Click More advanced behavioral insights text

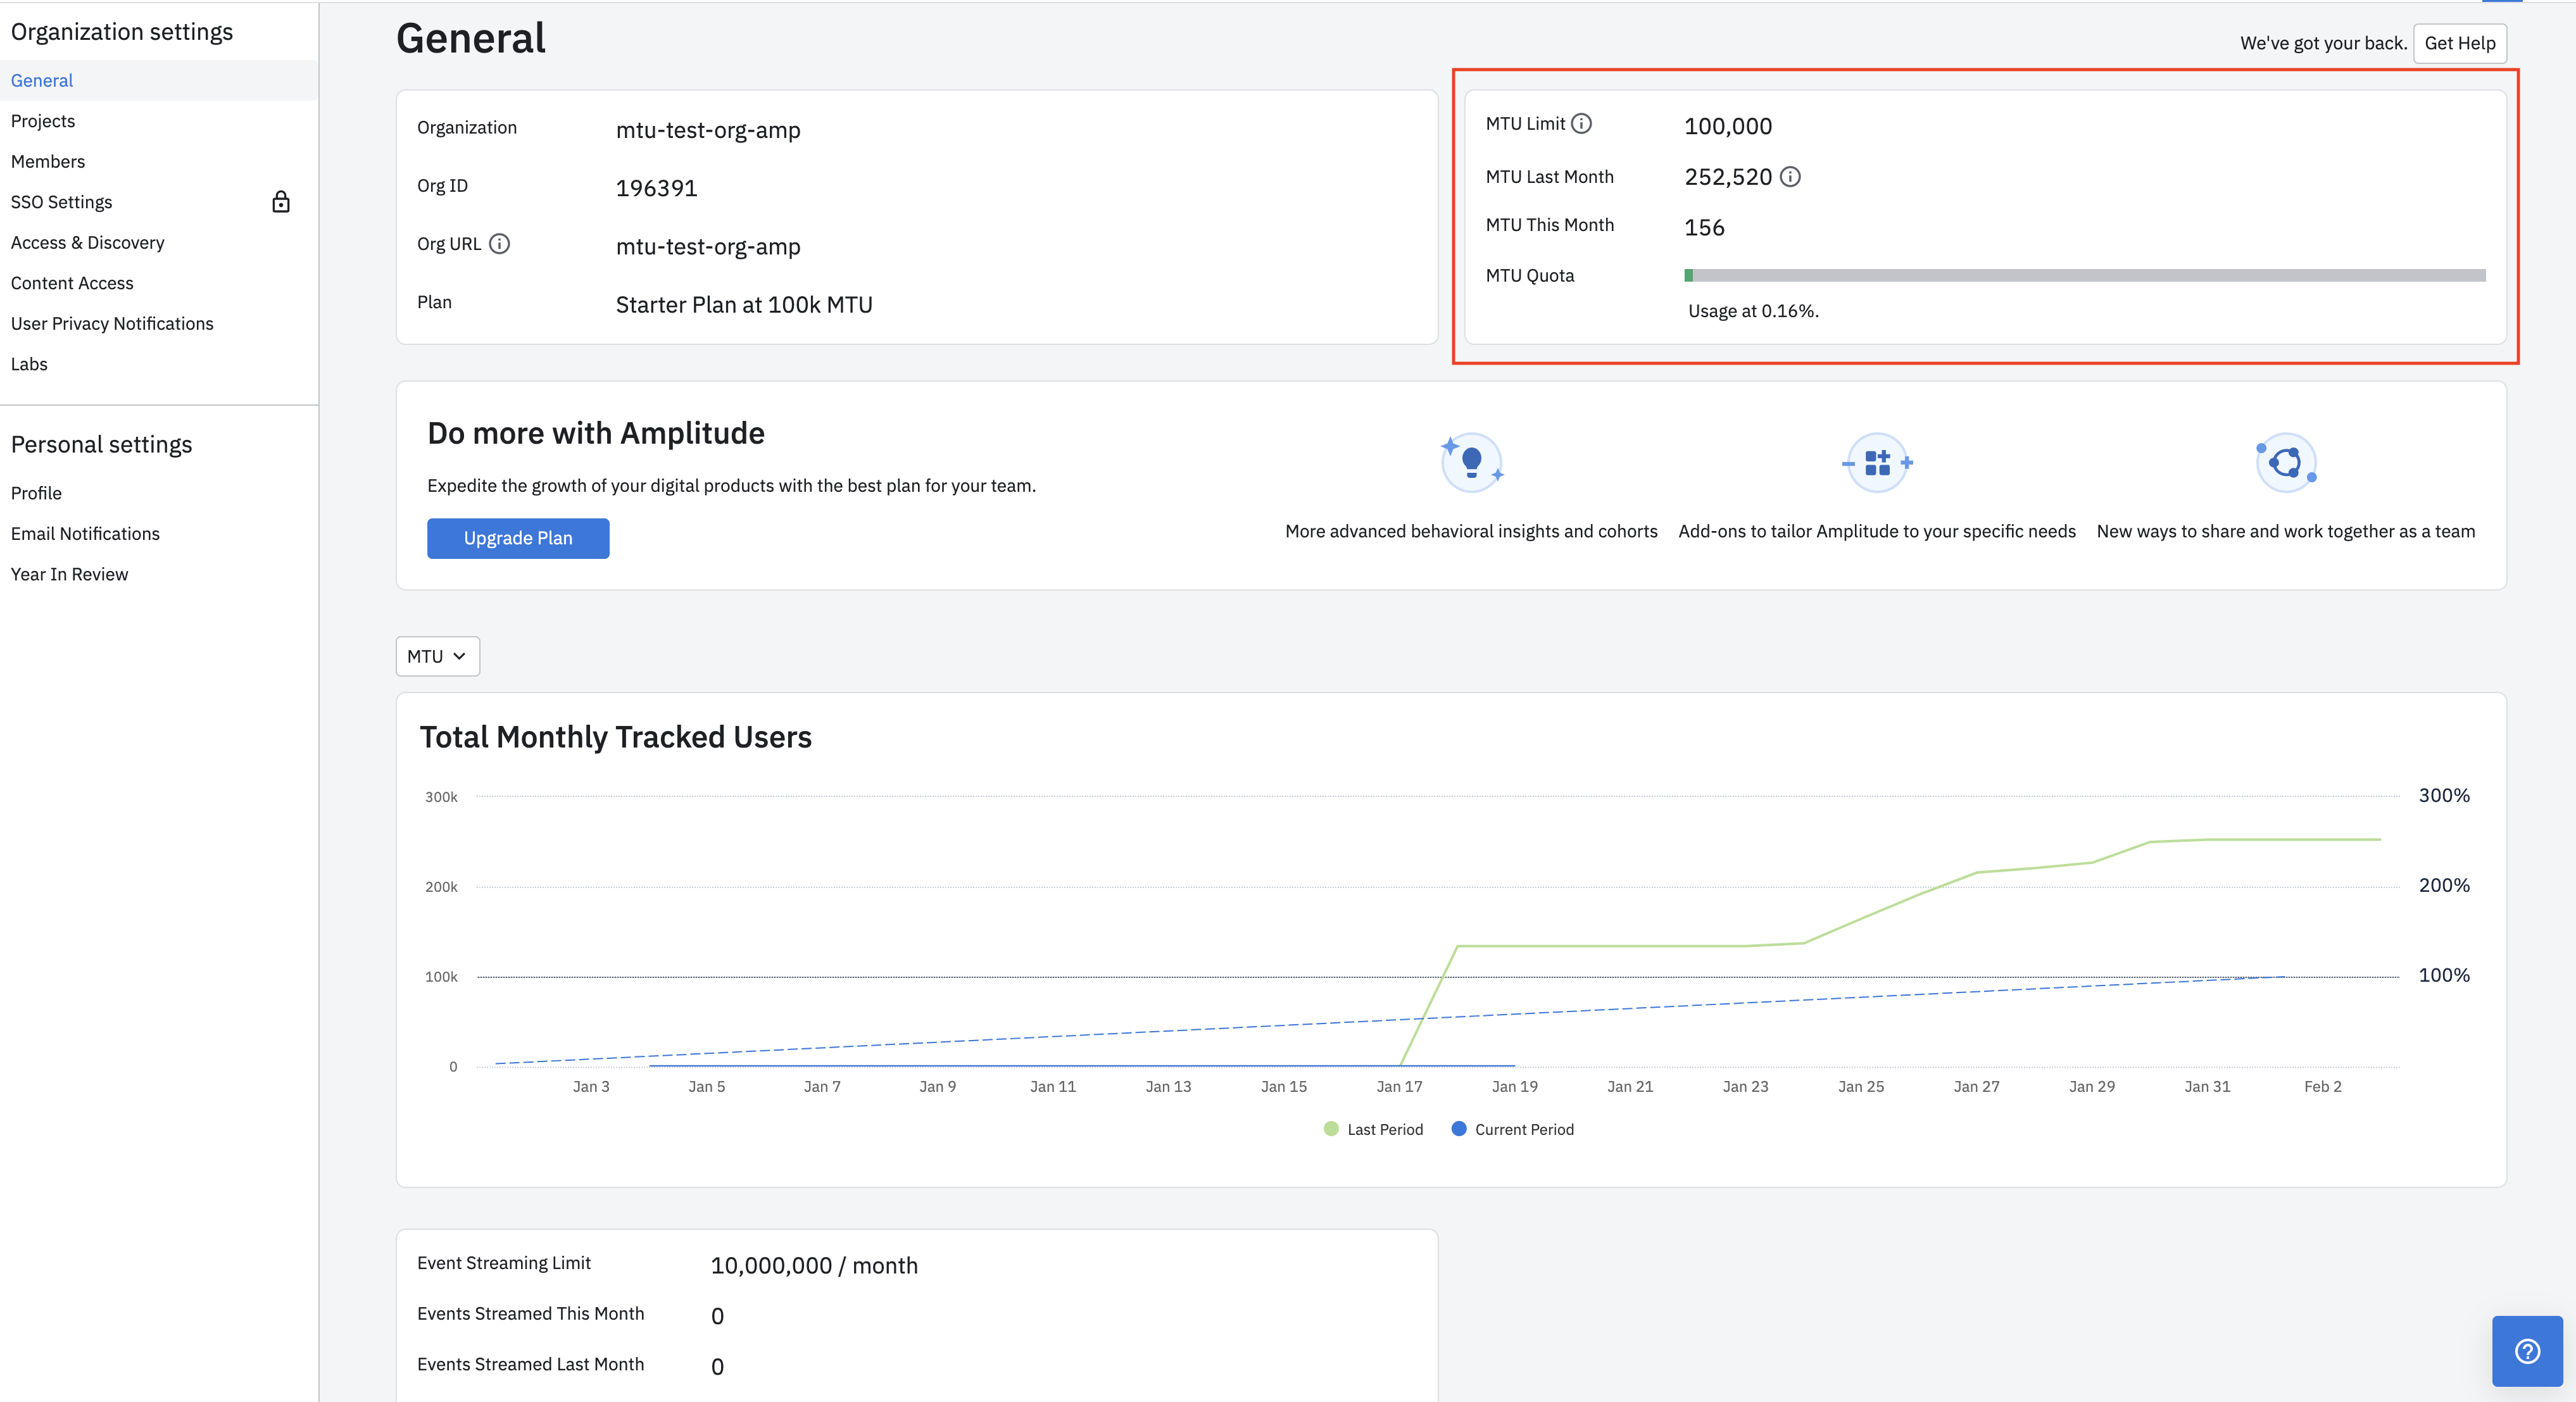tap(1471, 531)
